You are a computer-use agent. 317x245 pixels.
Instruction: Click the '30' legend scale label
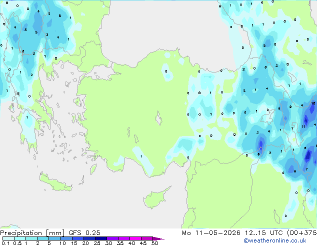pos(108,243)
